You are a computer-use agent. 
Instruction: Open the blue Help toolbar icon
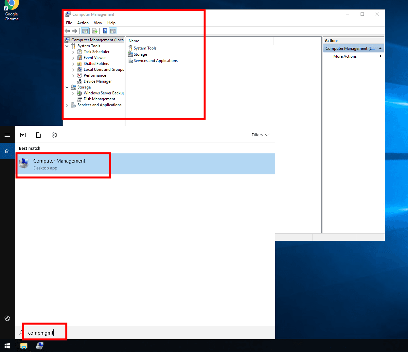(x=105, y=31)
